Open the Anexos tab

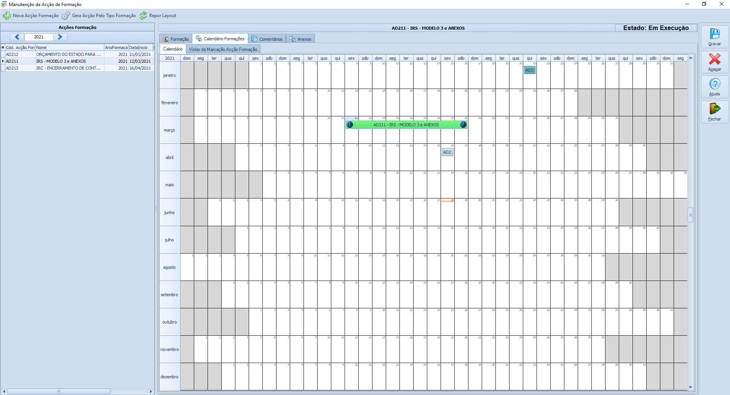[x=300, y=39]
